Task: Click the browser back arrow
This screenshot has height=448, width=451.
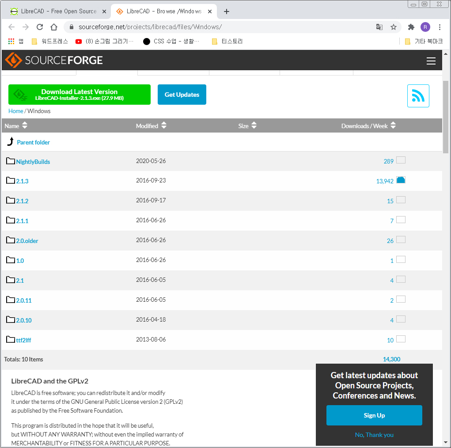Action: coord(11,27)
